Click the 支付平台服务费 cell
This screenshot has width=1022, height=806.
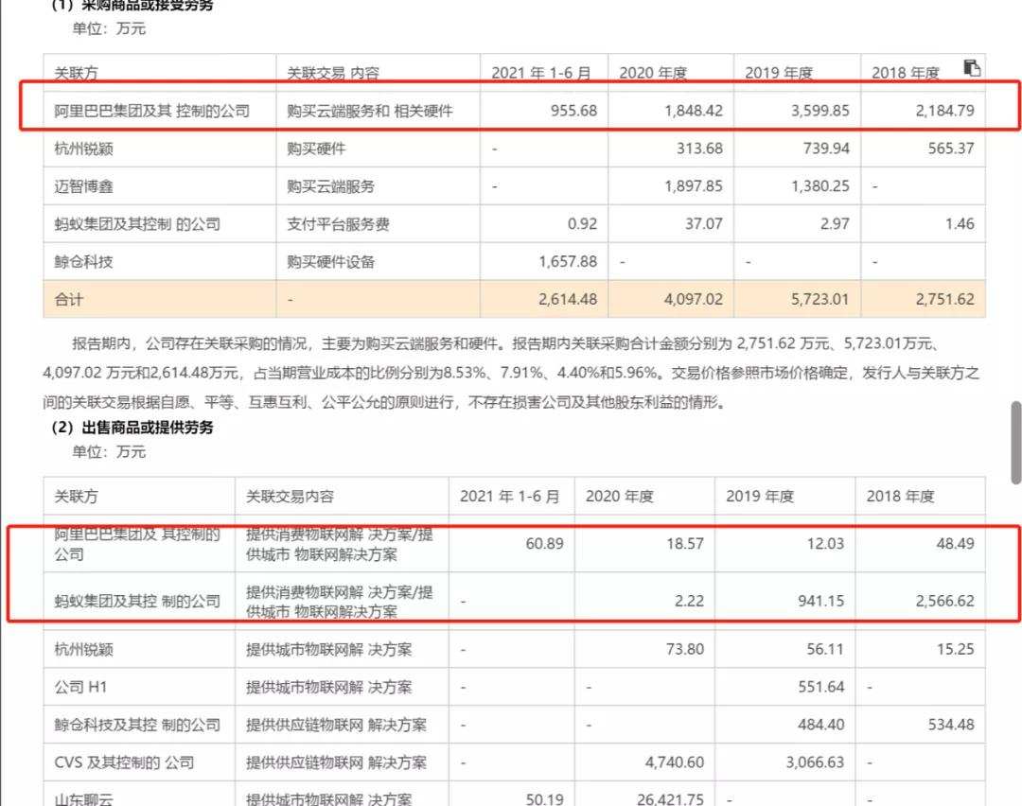[x=338, y=224]
